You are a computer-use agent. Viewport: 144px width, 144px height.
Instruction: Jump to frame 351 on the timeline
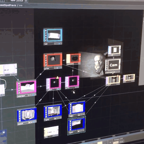[x=128, y=133]
